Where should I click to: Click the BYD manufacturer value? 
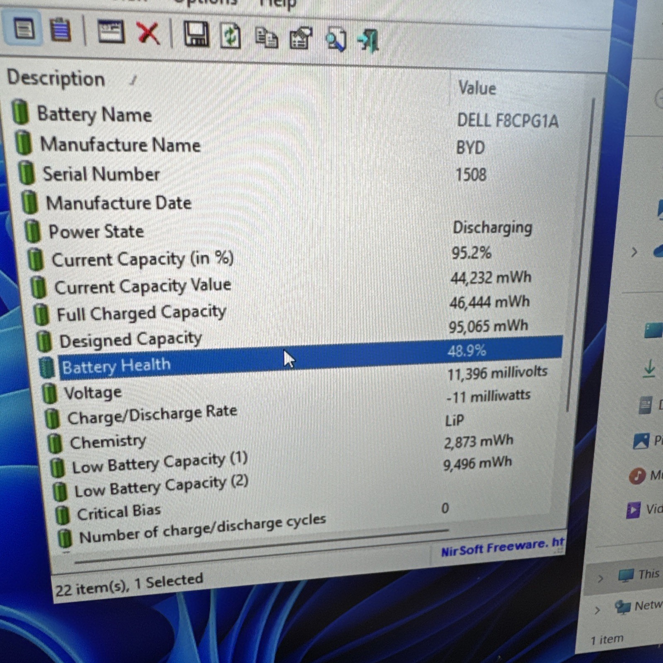click(470, 148)
